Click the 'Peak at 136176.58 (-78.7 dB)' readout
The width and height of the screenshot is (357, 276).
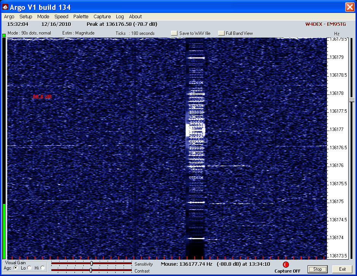pyautogui.click(x=122, y=24)
